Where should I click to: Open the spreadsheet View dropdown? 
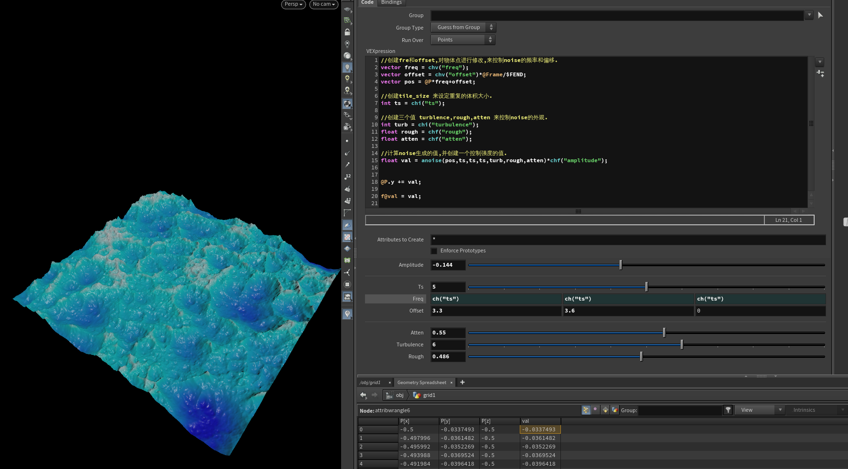[x=760, y=410]
